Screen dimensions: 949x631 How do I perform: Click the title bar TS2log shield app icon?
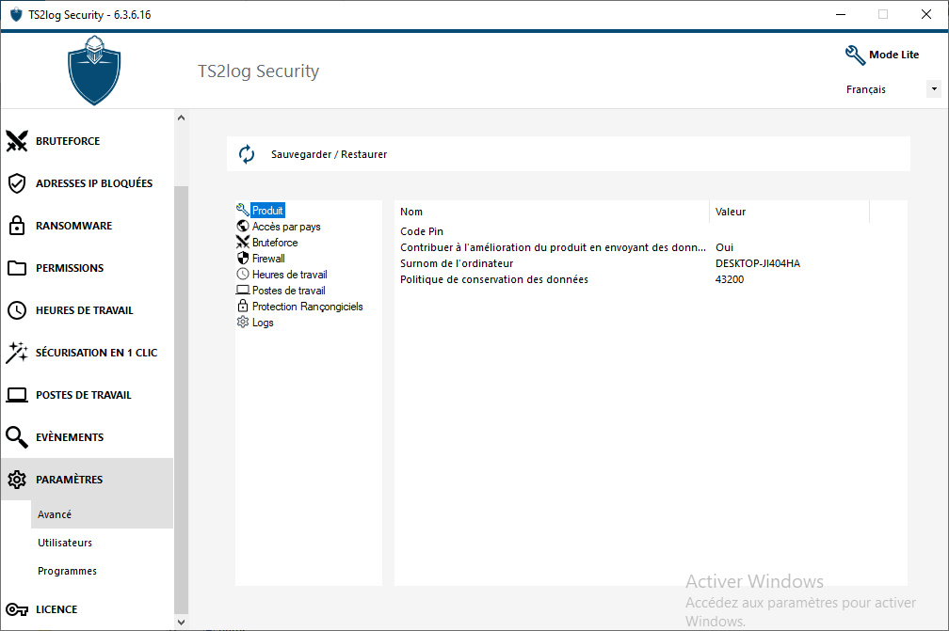pos(16,14)
